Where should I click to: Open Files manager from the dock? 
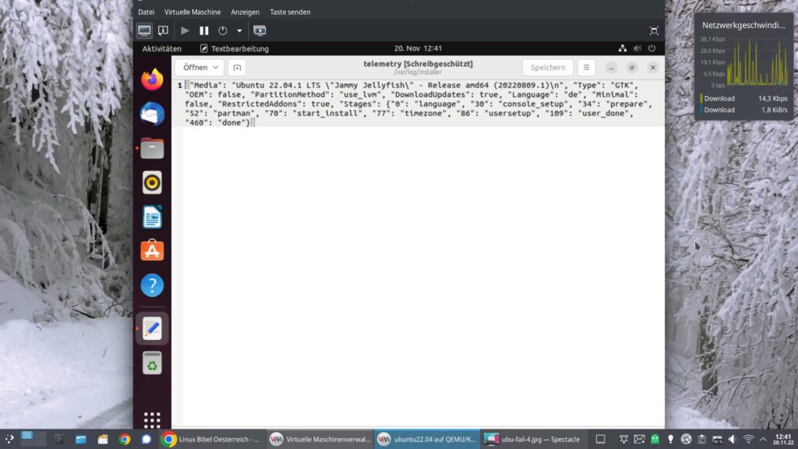coord(152,148)
